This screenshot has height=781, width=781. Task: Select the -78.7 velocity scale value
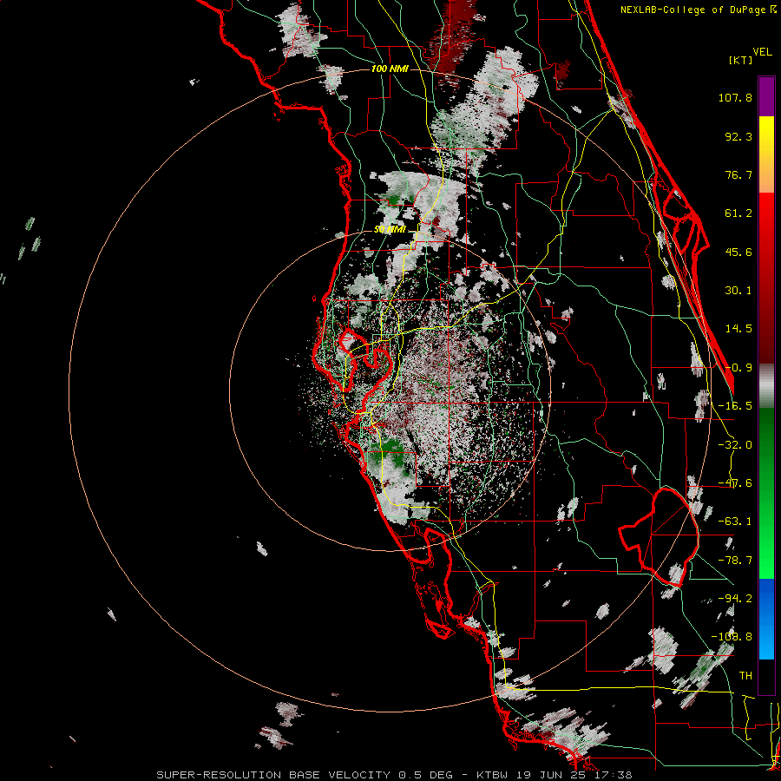[735, 561]
